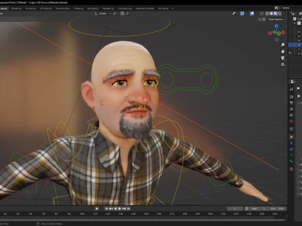Toggle viewport overlays display
302x226 pixels.
tap(252, 14)
